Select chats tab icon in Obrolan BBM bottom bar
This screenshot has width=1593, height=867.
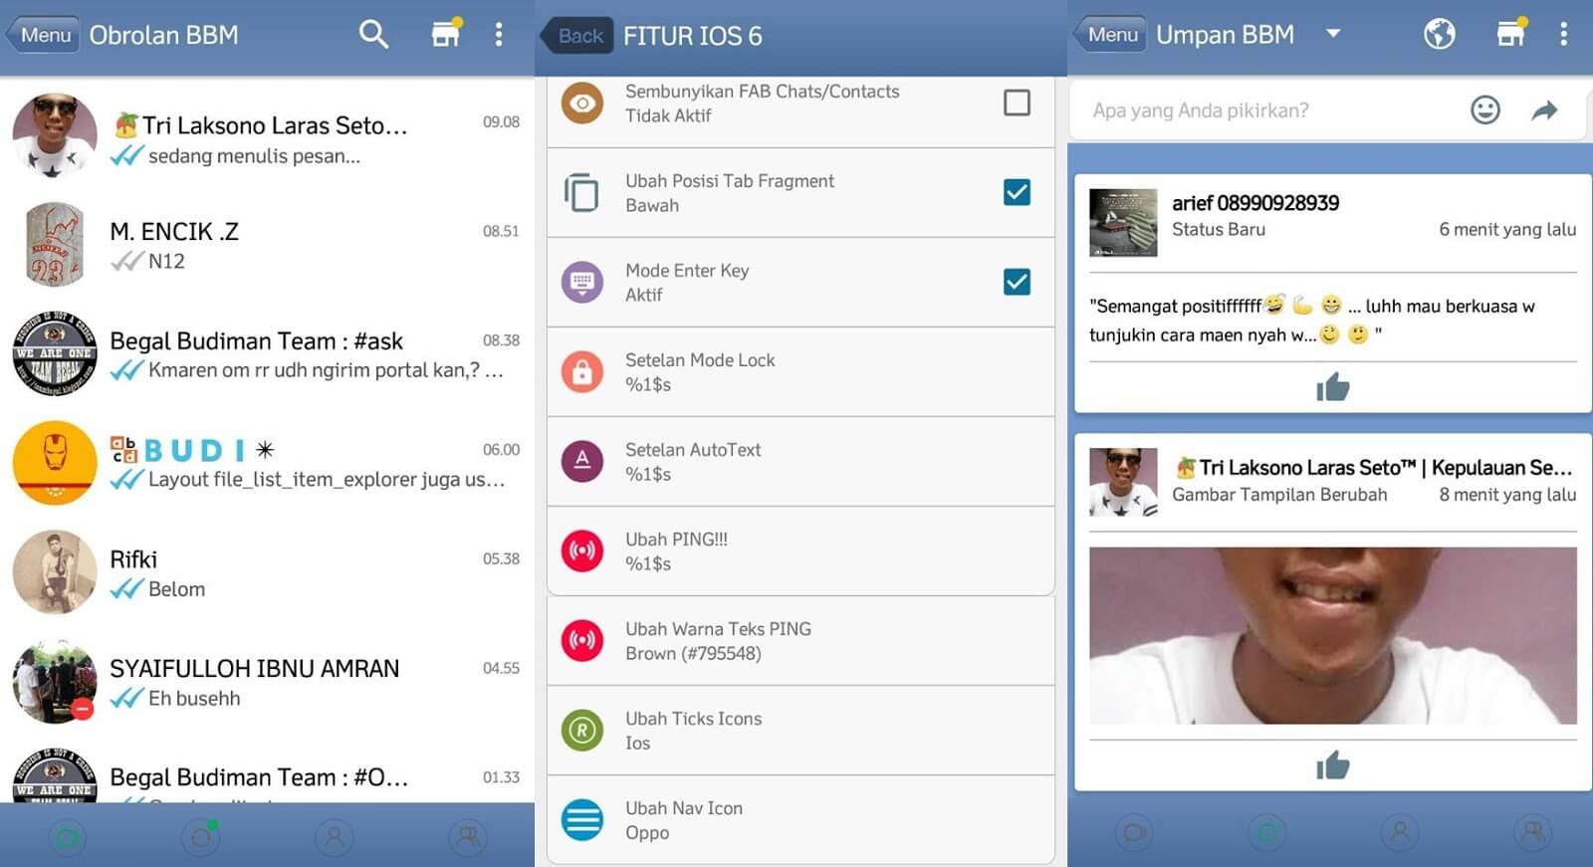click(x=67, y=837)
